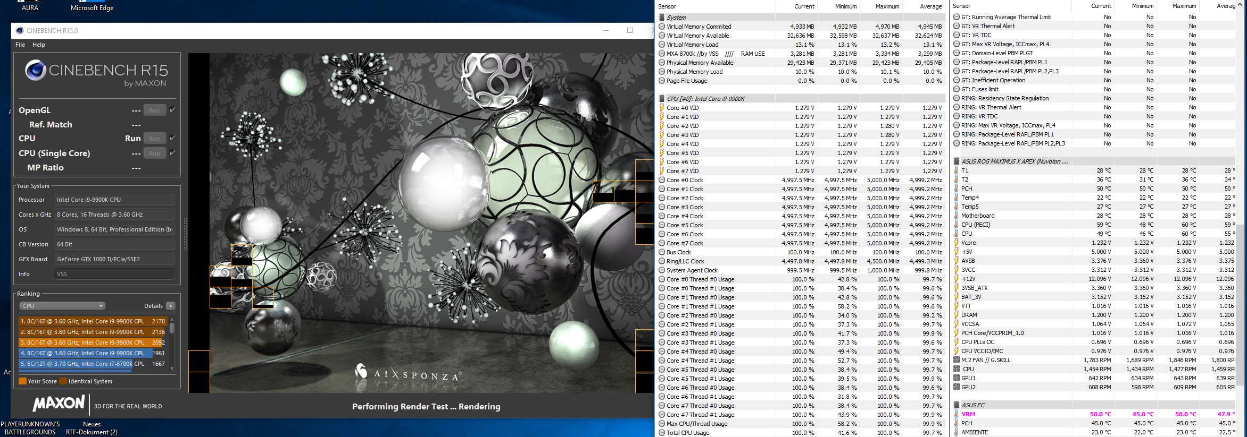1247x437 pixels.
Task: Click the clock icon beside Total CPU Usage
Action: (662, 433)
